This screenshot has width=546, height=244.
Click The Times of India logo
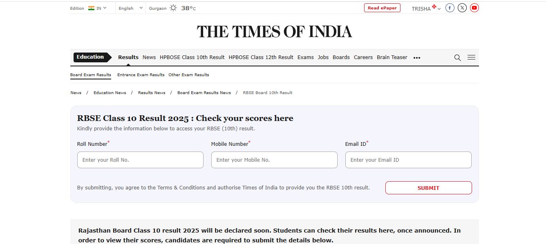[274, 32]
